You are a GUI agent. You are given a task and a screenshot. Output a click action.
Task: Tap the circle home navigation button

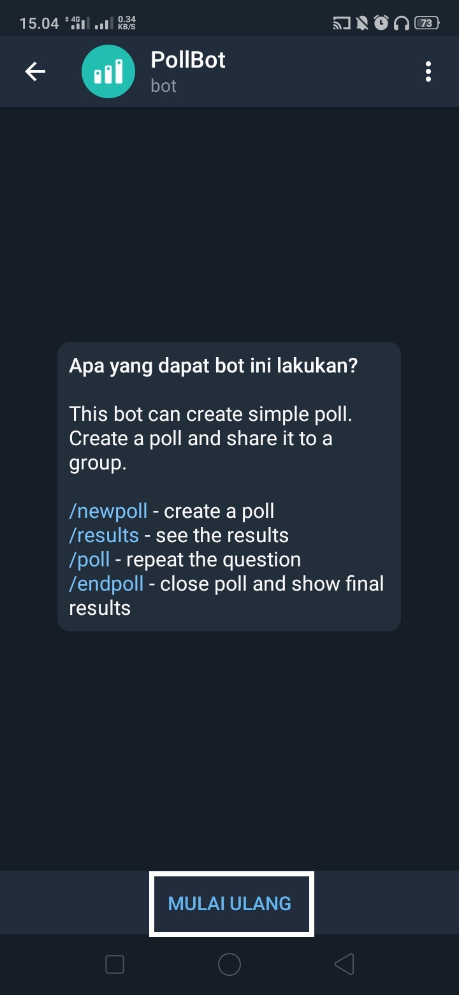(229, 964)
